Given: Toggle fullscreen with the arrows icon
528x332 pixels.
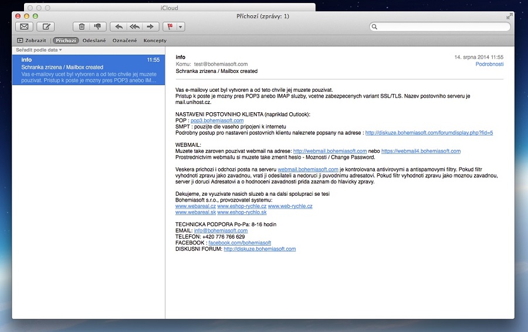Looking at the screenshot, I should (509, 16).
